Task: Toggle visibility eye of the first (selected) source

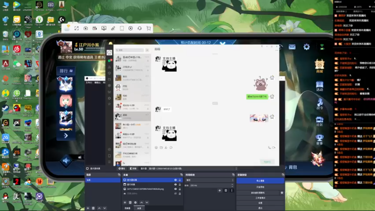Action: pos(175,180)
